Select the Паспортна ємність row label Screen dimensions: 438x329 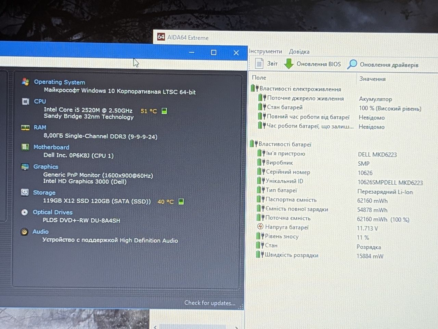click(x=291, y=200)
